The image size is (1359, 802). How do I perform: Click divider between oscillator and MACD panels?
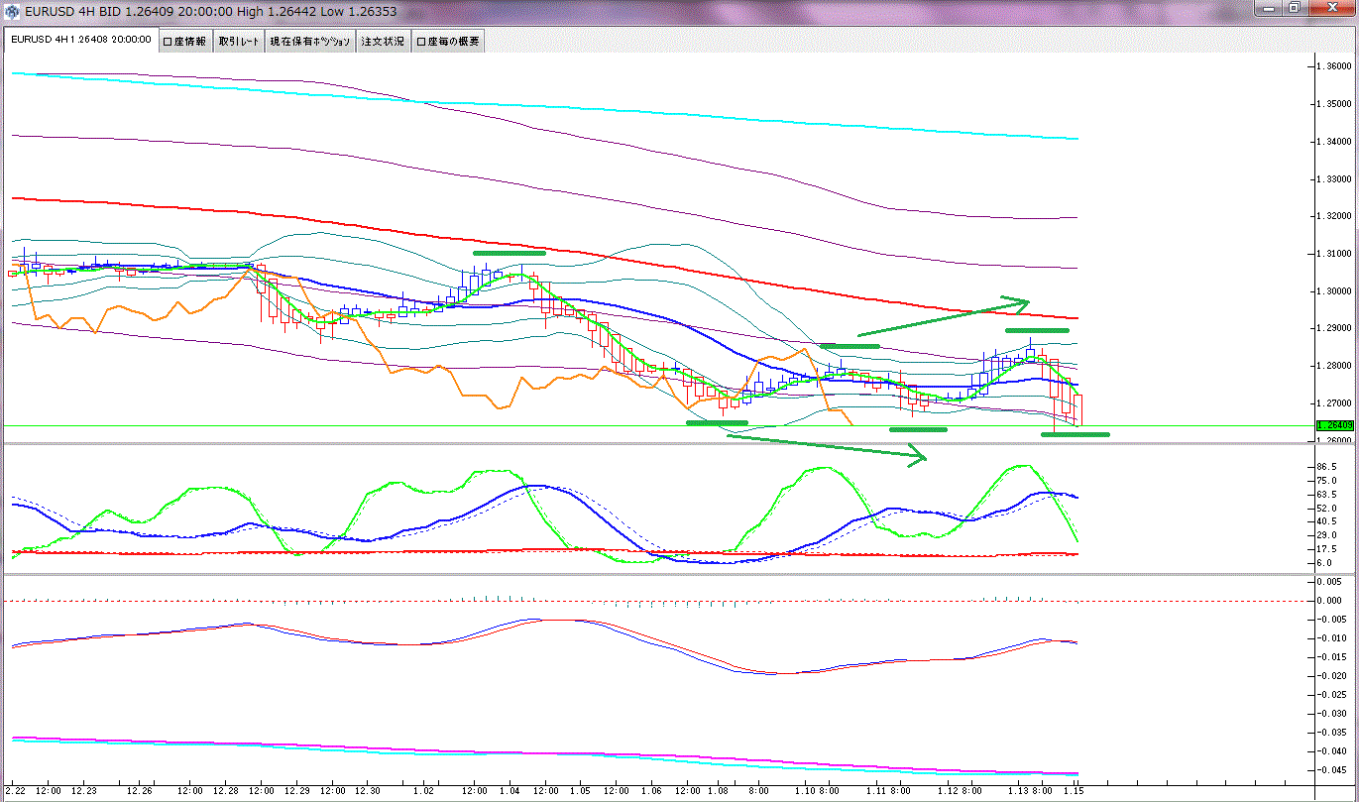click(x=654, y=574)
